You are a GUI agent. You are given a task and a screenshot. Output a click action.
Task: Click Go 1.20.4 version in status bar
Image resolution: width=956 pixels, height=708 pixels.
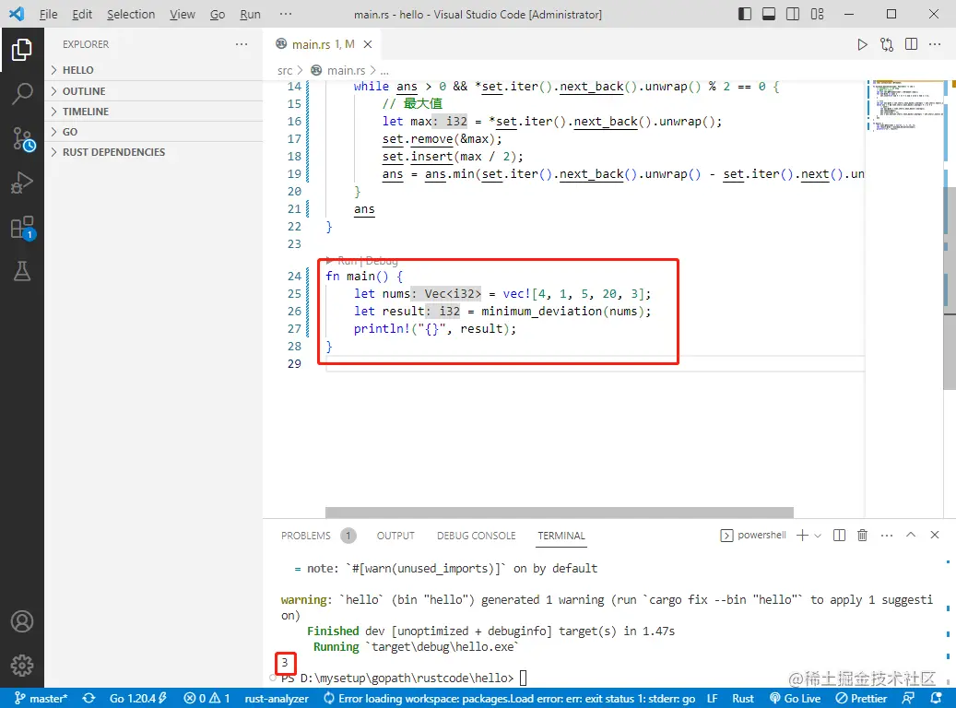(x=137, y=698)
